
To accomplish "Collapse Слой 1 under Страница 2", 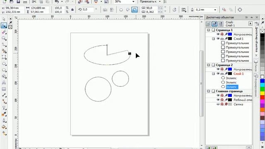I will 213,74.
